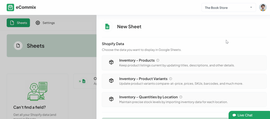
Task: Click the frustrated person with laptop illustration
Action: click(x=37, y=91)
